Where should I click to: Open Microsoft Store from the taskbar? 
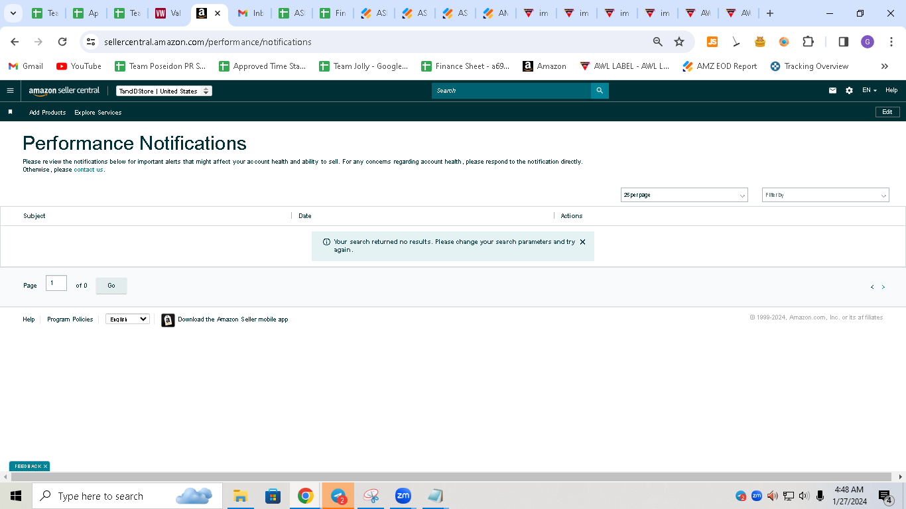tap(273, 496)
